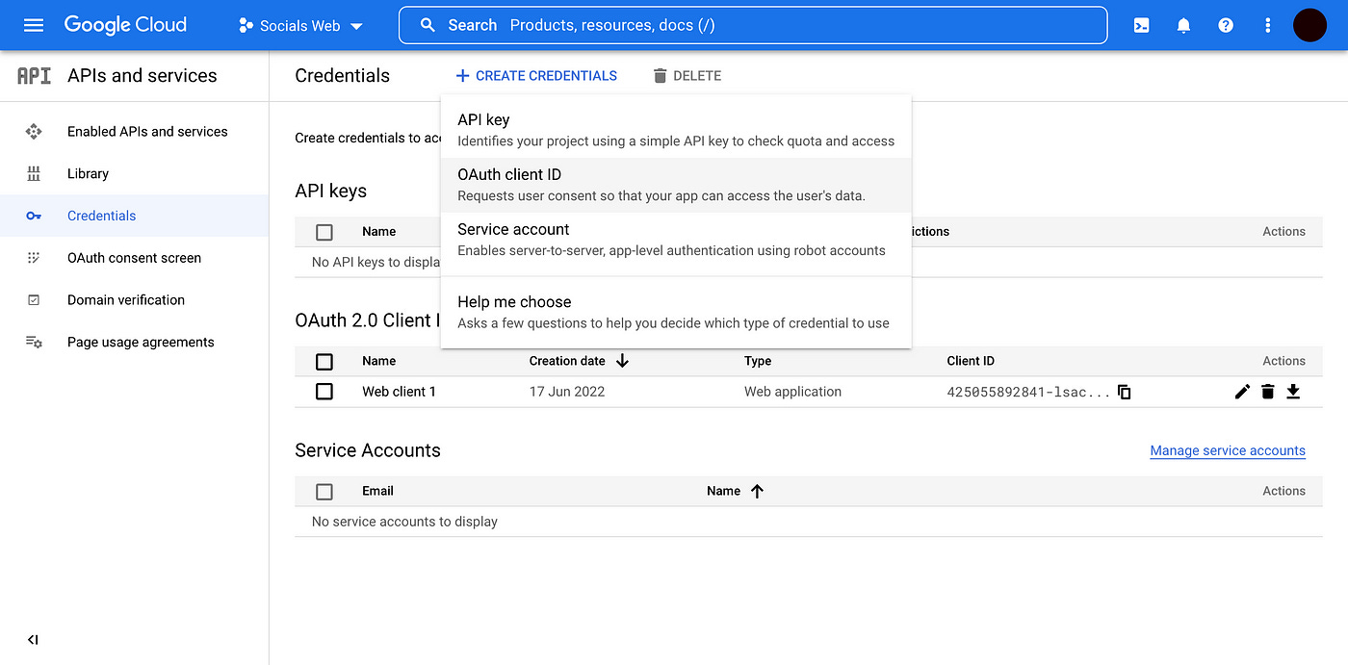Toggle the OAuth 2.0 clients select-all checkbox
Image resolution: width=1348 pixels, height=665 pixels.
pyautogui.click(x=324, y=362)
